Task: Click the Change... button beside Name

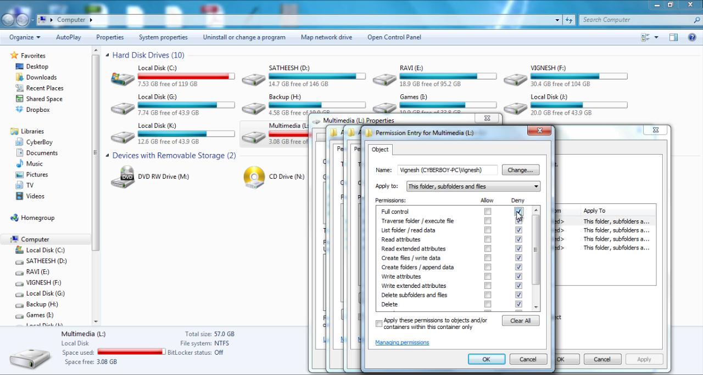Action: pos(520,170)
